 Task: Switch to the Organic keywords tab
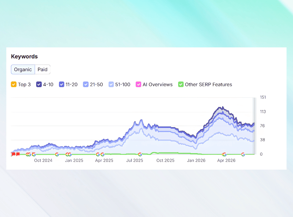(23, 70)
